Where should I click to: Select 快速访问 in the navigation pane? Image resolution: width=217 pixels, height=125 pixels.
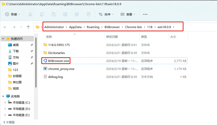pos(17,39)
